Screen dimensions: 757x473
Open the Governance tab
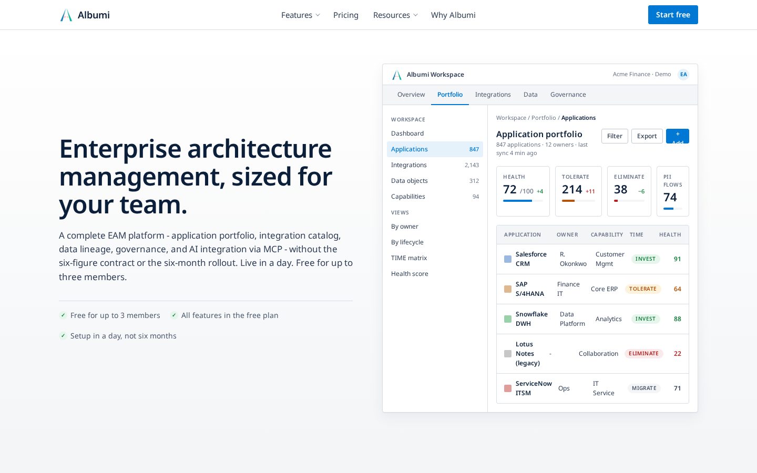point(568,95)
